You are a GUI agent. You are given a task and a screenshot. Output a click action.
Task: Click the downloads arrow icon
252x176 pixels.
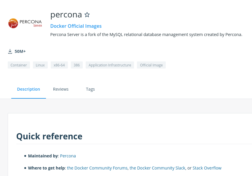[x=10, y=51]
